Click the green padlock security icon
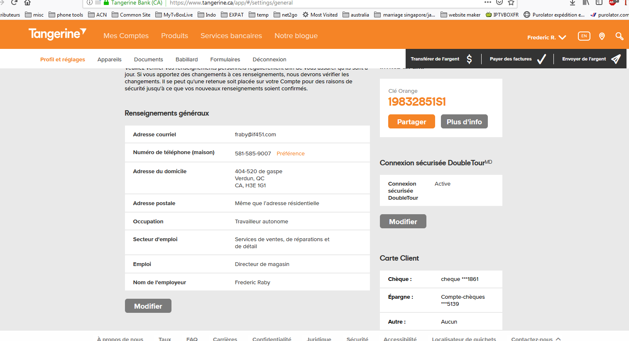 click(106, 2)
